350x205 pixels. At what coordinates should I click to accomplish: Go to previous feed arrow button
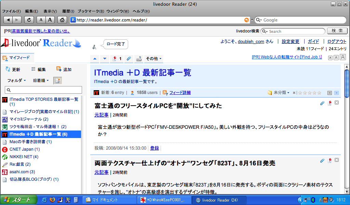point(330,93)
